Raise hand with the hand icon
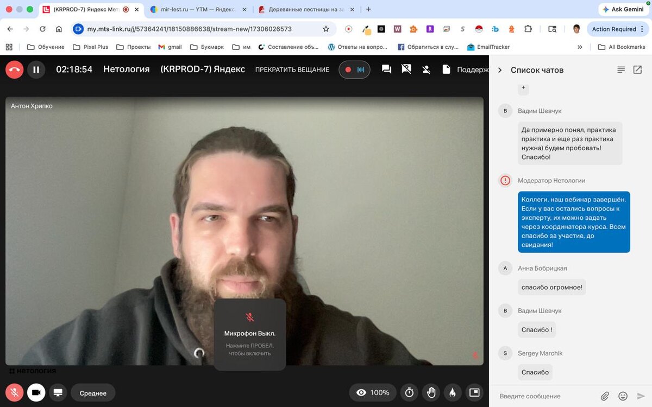 [x=431, y=392]
